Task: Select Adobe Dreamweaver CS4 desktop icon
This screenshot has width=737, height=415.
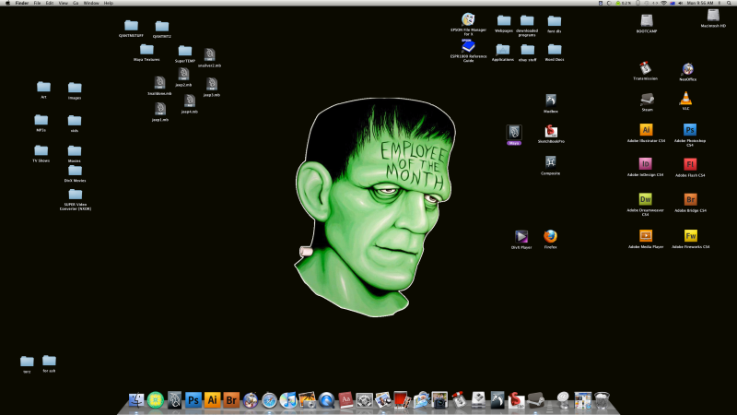Action: point(646,199)
